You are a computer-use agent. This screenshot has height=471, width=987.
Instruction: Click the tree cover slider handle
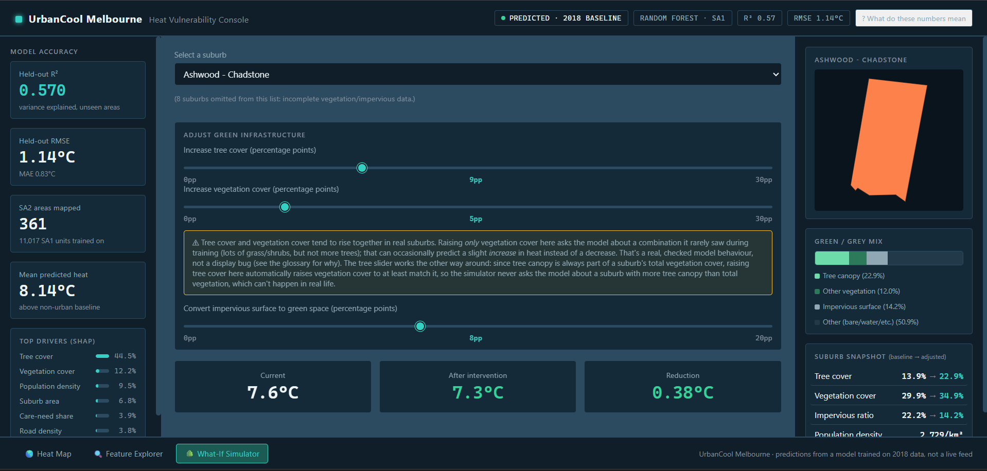coord(362,168)
